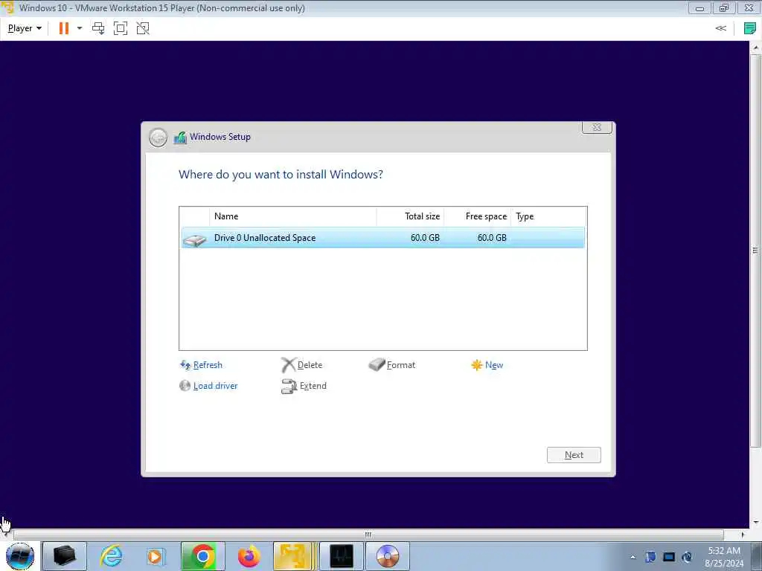Click the hard drive icon in drive row
The height and width of the screenshot is (571, 762).
[195, 239]
